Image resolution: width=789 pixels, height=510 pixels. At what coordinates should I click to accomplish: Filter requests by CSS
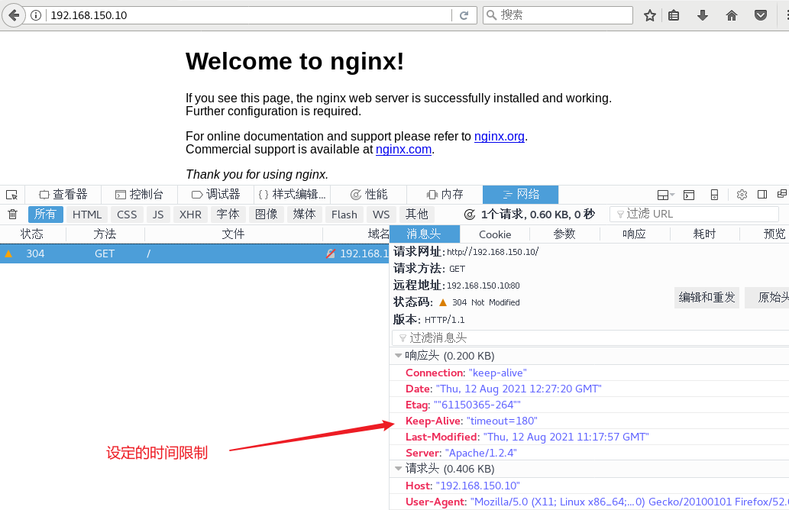coord(127,215)
